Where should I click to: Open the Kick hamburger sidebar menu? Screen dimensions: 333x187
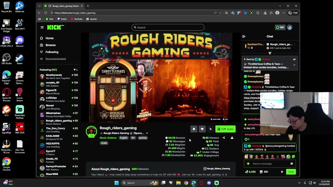click(42, 27)
